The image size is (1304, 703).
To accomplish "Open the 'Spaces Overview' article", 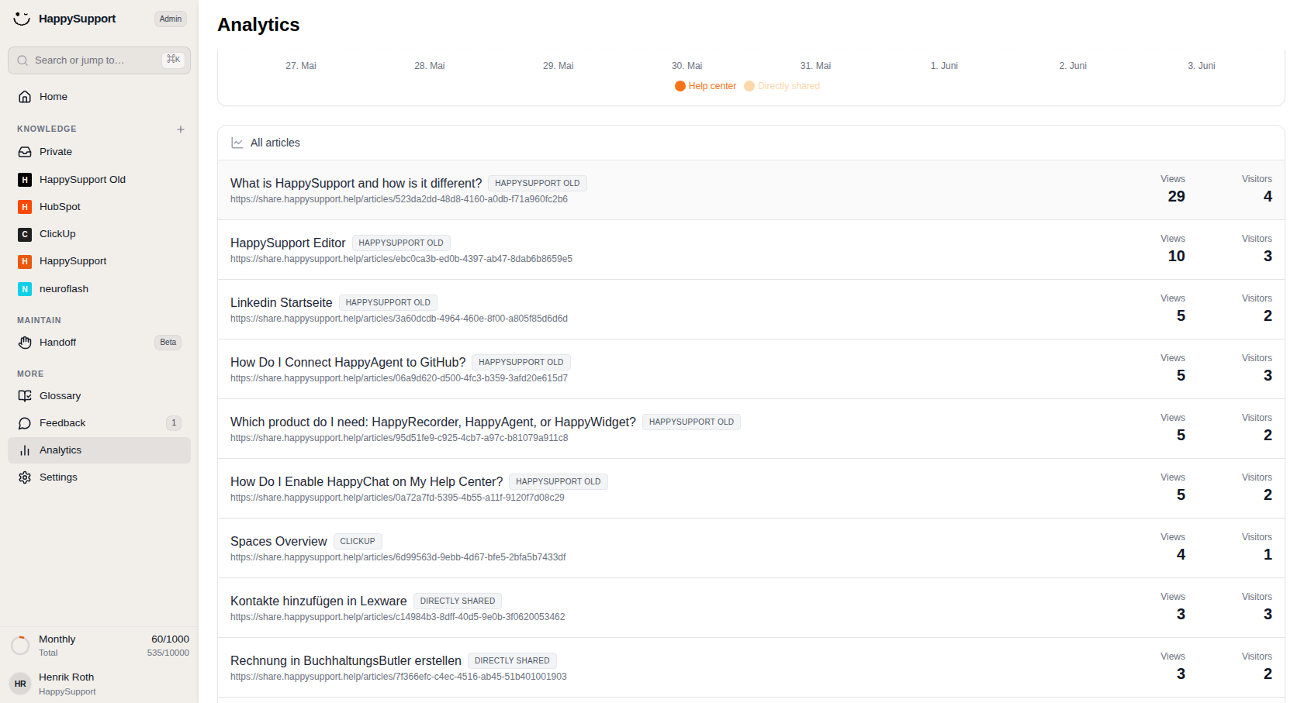I will (x=278, y=542).
